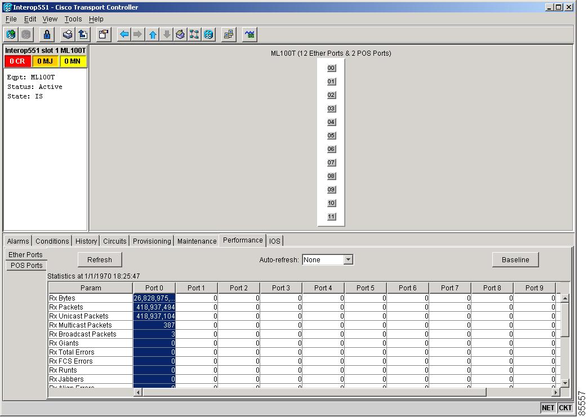
Task: Select Ether port 11 on the card
Action: pyautogui.click(x=331, y=216)
